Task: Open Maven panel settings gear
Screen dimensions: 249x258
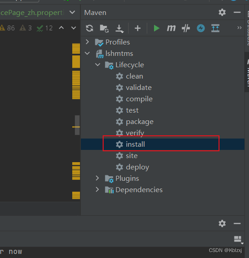Action: [222, 12]
